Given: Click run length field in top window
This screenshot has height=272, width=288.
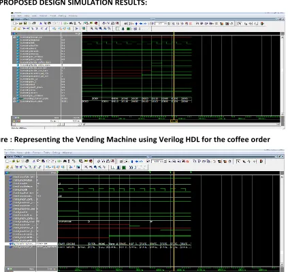Looking at the screenshot, I should pos(161,23).
